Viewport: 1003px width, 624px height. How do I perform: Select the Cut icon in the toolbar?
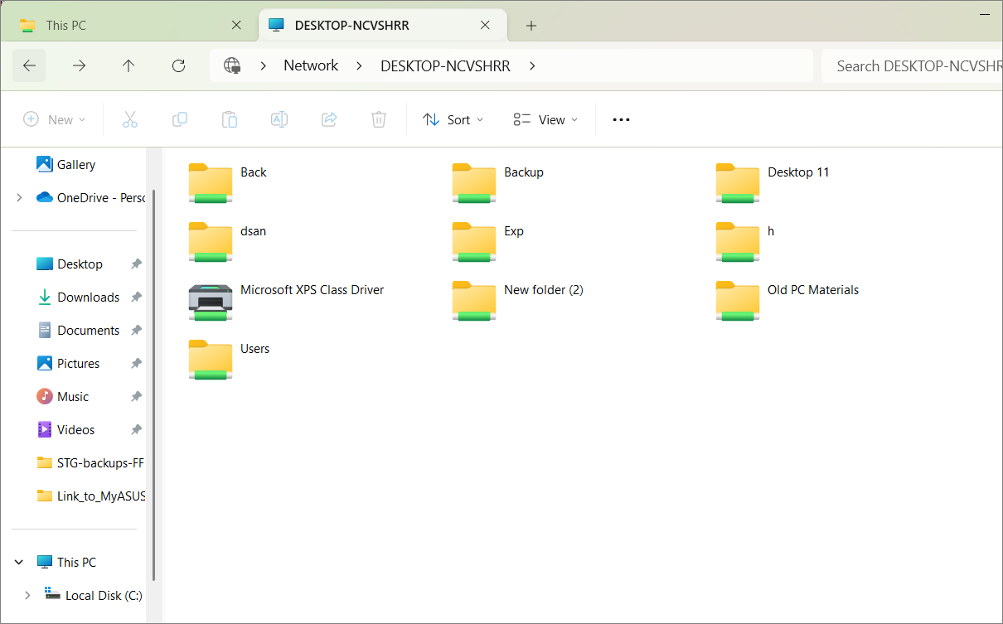click(130, 119)
